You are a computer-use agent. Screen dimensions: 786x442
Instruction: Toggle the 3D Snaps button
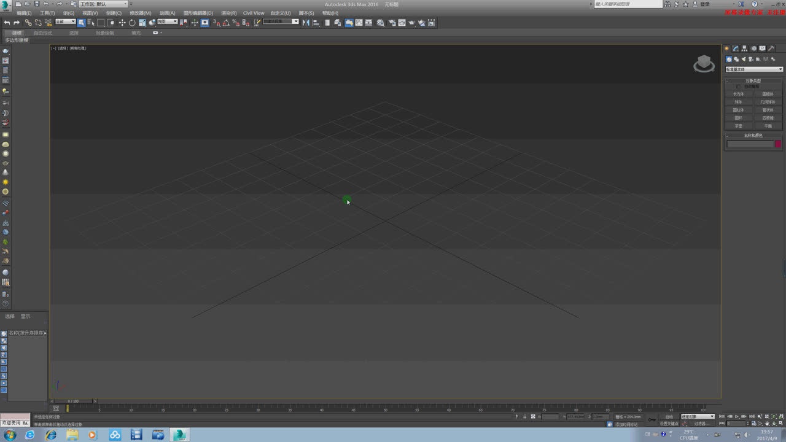click(216, 23)
